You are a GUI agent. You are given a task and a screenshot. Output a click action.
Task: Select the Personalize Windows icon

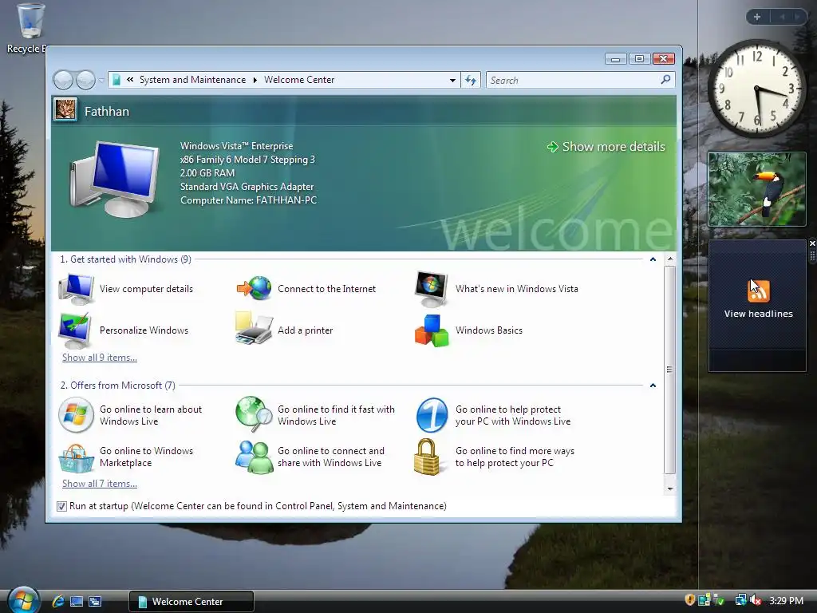(76, 330)
